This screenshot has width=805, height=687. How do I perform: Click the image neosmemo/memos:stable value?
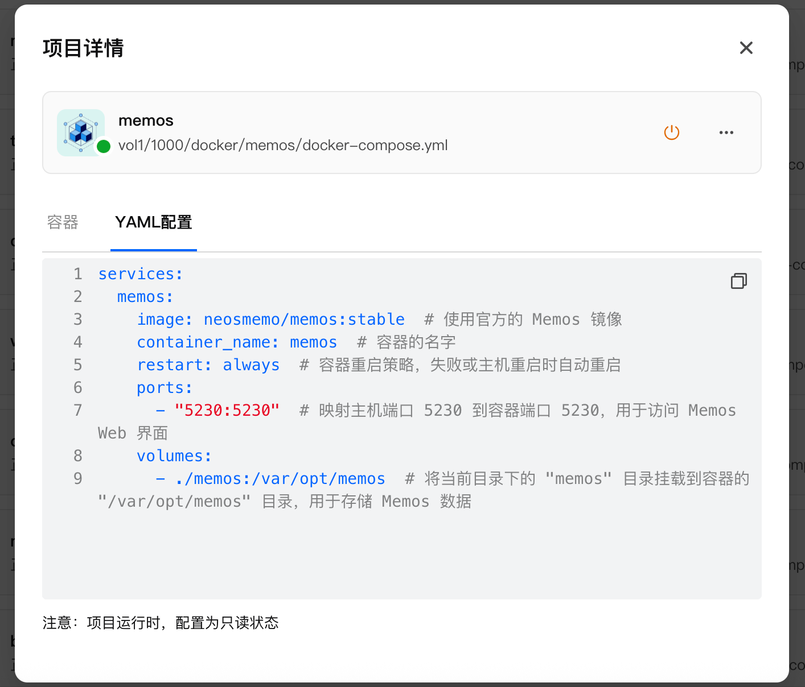click(x=304, y=320)
